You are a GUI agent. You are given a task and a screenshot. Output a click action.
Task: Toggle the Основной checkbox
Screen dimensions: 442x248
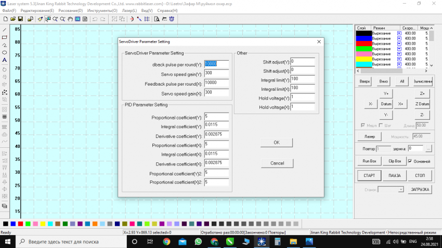410,161
